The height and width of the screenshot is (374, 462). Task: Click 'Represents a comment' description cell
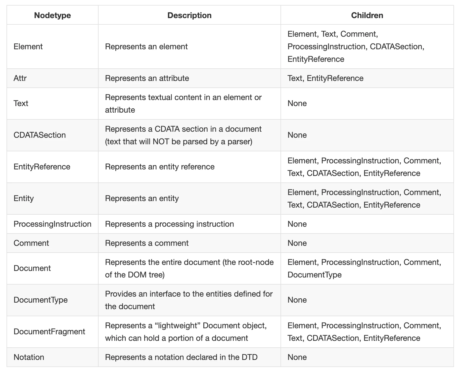pos(147,243)
